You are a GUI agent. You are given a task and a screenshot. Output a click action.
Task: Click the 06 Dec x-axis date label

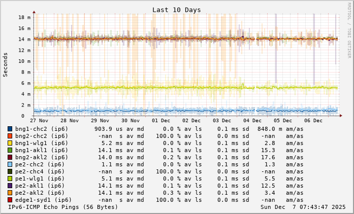(x=313, y=121)
